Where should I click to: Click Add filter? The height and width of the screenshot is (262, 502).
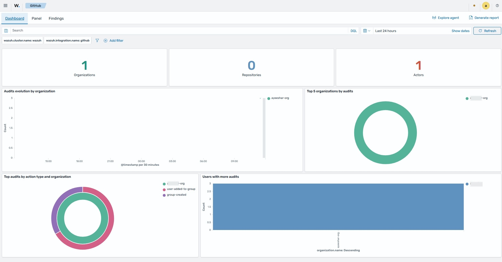tap(113, 41)
